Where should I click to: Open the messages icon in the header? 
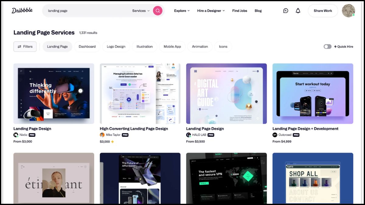(x=285, y=10)
